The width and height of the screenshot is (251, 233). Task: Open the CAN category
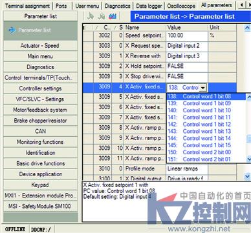pos(40,131)
